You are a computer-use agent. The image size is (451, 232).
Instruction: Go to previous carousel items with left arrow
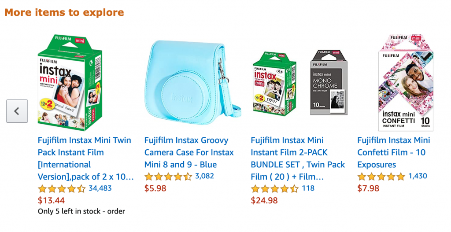[x=17, y=111]
